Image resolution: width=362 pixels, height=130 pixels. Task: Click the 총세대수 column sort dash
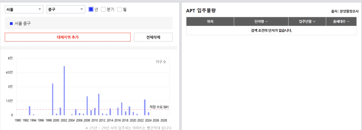click(348, 21)
